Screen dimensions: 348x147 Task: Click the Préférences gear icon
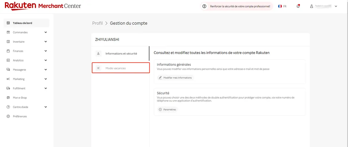coord(8,116)
